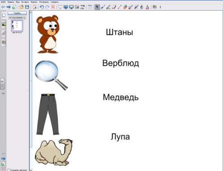Image resolution: width=223 pixels, height=171 pixels.
Task: Select the Shapes tool
Action: pos(125,7)
